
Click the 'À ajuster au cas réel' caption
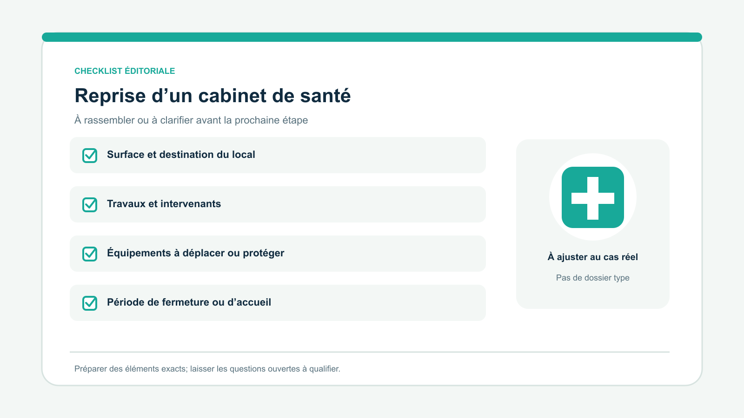click(x=593, y=257)
